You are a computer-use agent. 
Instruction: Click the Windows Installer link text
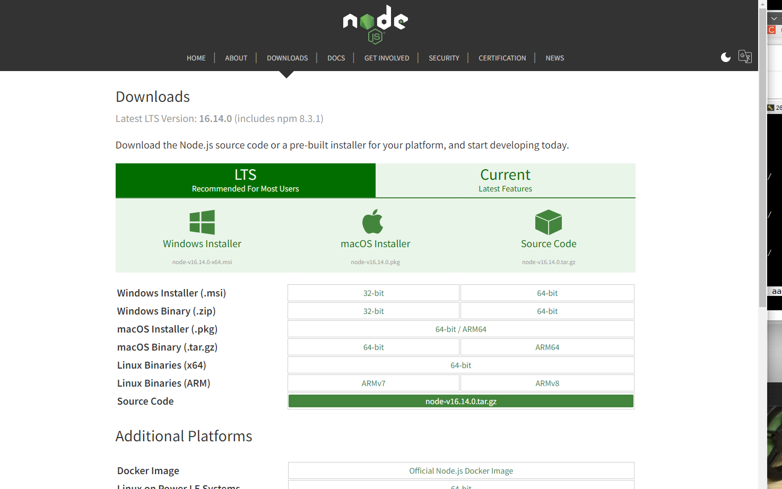point(202,244)
